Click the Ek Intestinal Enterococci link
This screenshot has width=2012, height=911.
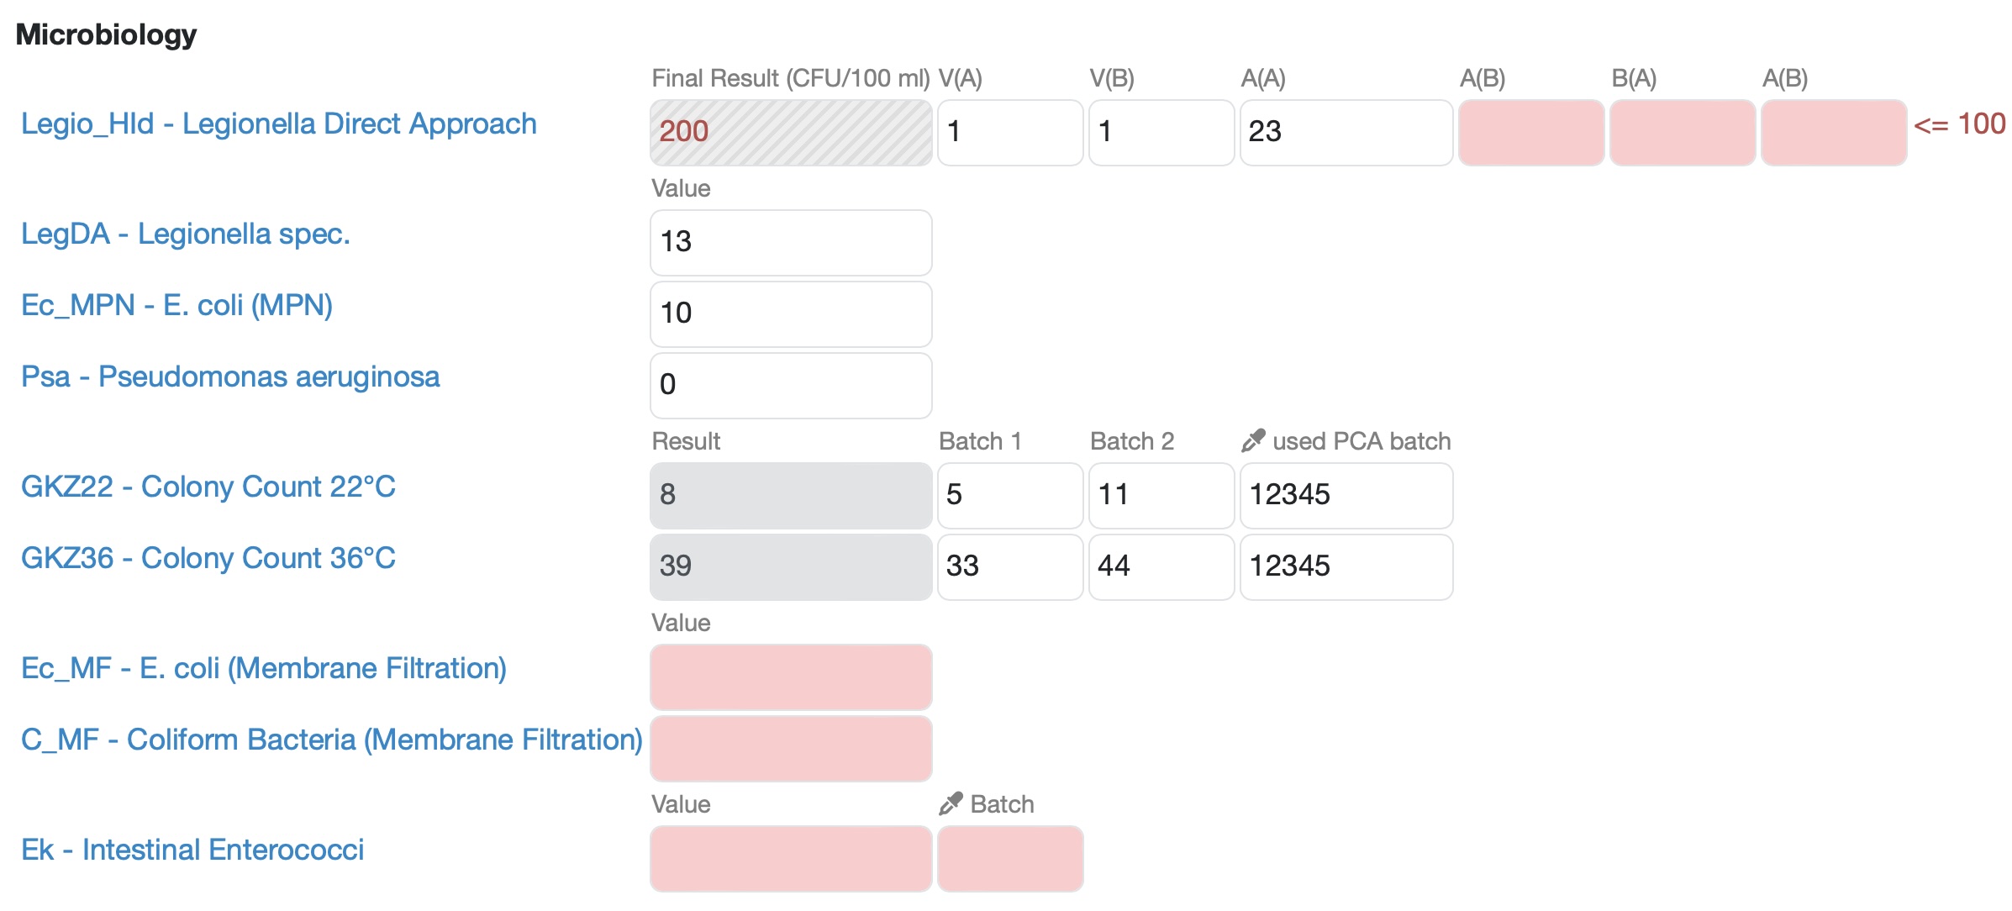coord(192,850)
